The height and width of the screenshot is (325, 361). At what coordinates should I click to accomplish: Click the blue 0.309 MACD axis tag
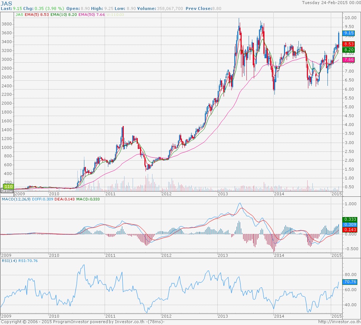pyautogui.click(x=350, y=224)
